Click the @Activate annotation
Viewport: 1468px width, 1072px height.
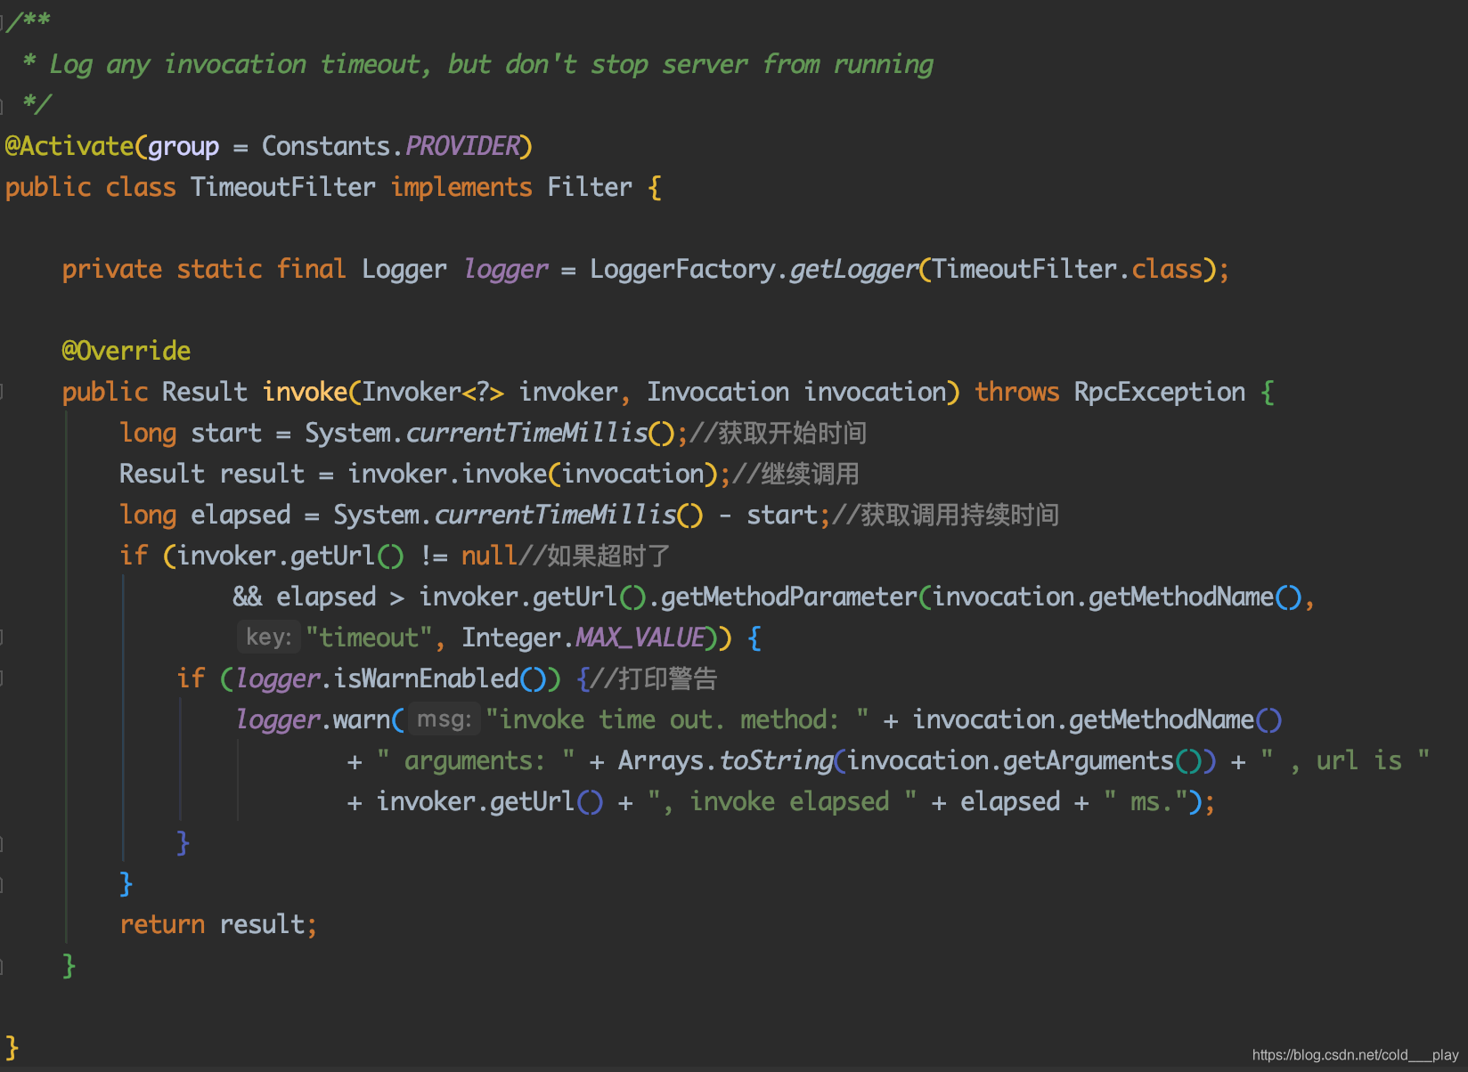click(x=69, y=146)
